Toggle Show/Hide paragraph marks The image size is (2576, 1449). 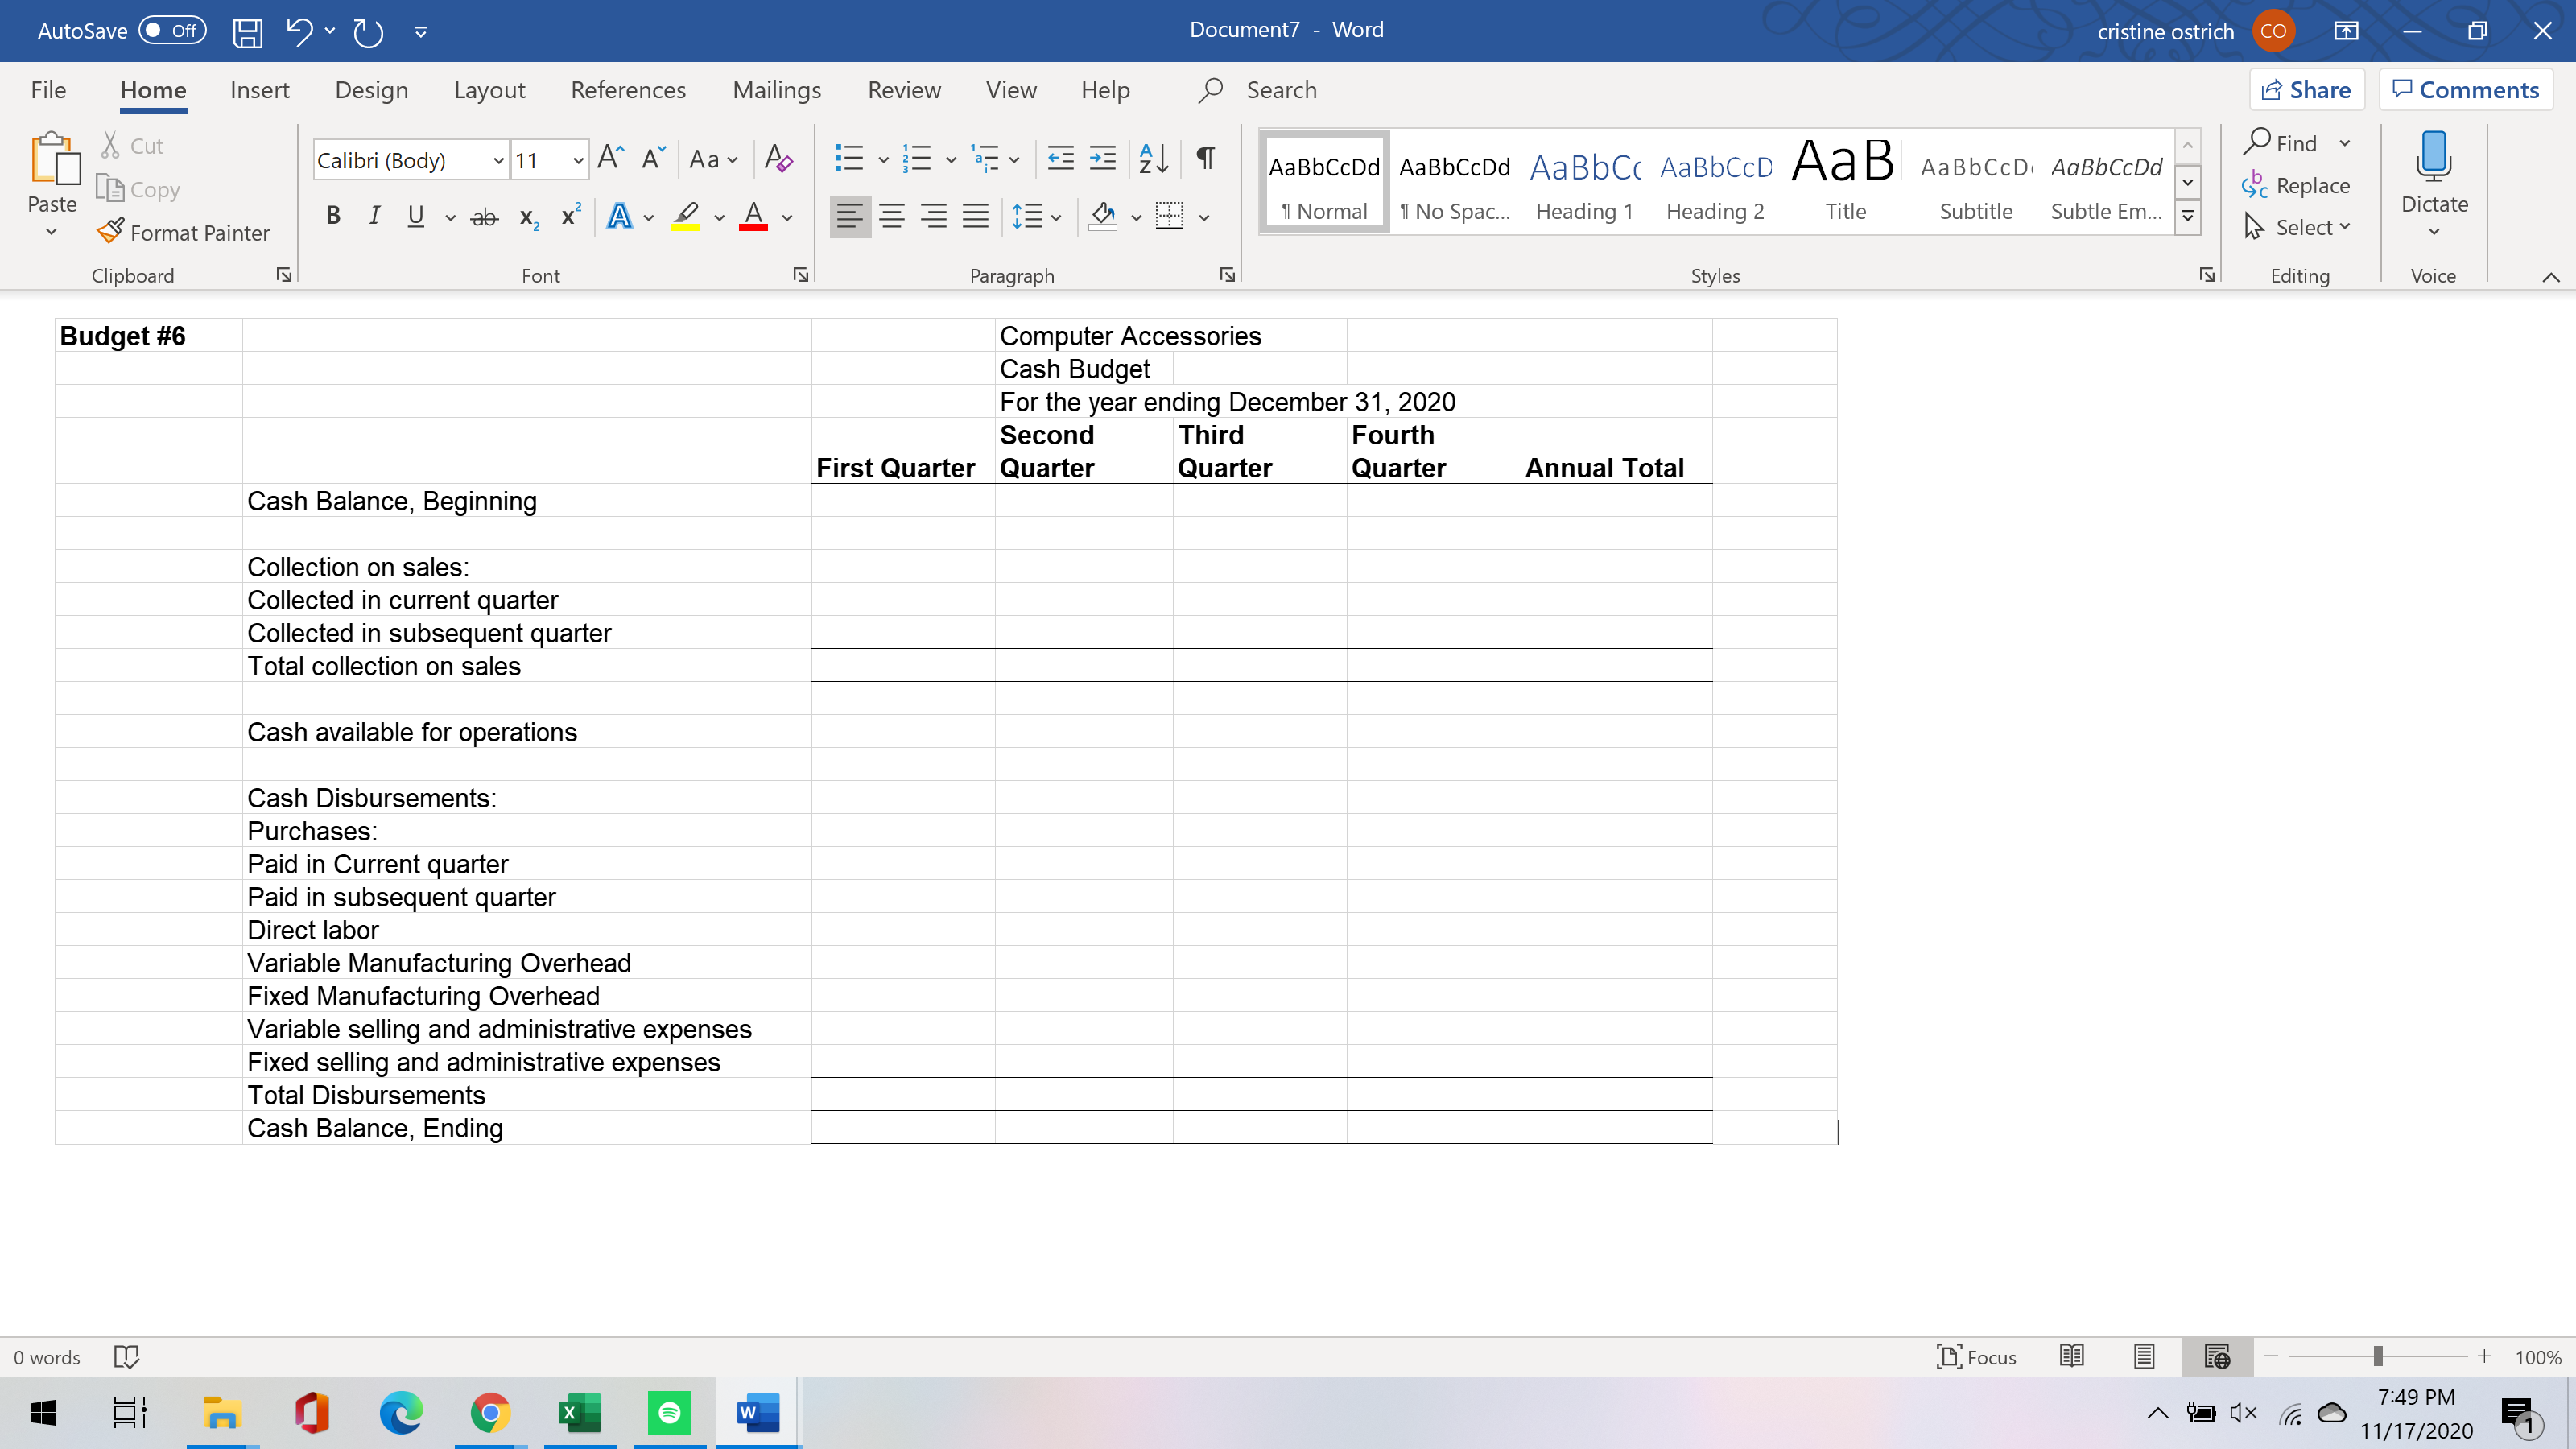click(1206, 159)
